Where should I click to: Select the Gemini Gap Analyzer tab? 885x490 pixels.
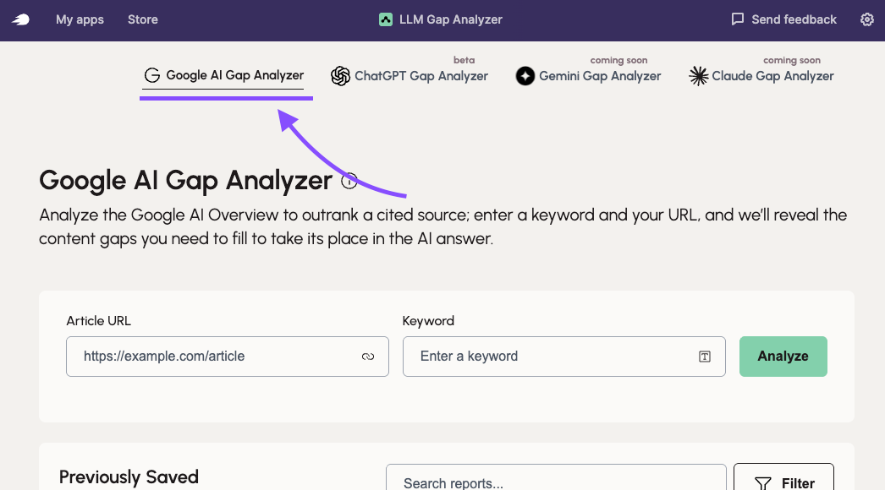click(601, 76)
